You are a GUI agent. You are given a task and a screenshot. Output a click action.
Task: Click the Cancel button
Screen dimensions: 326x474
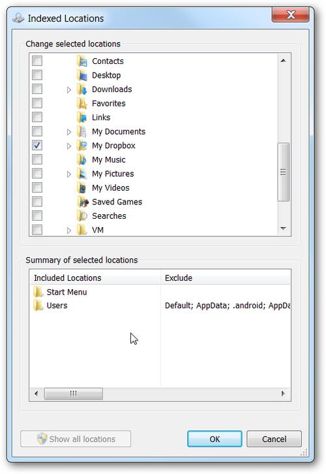coord(274,439)
